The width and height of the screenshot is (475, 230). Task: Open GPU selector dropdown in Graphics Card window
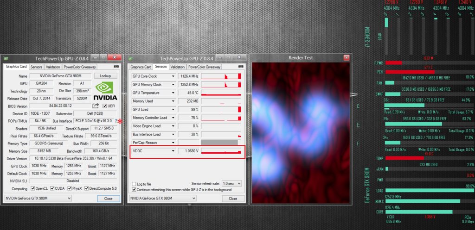(38, 198)
